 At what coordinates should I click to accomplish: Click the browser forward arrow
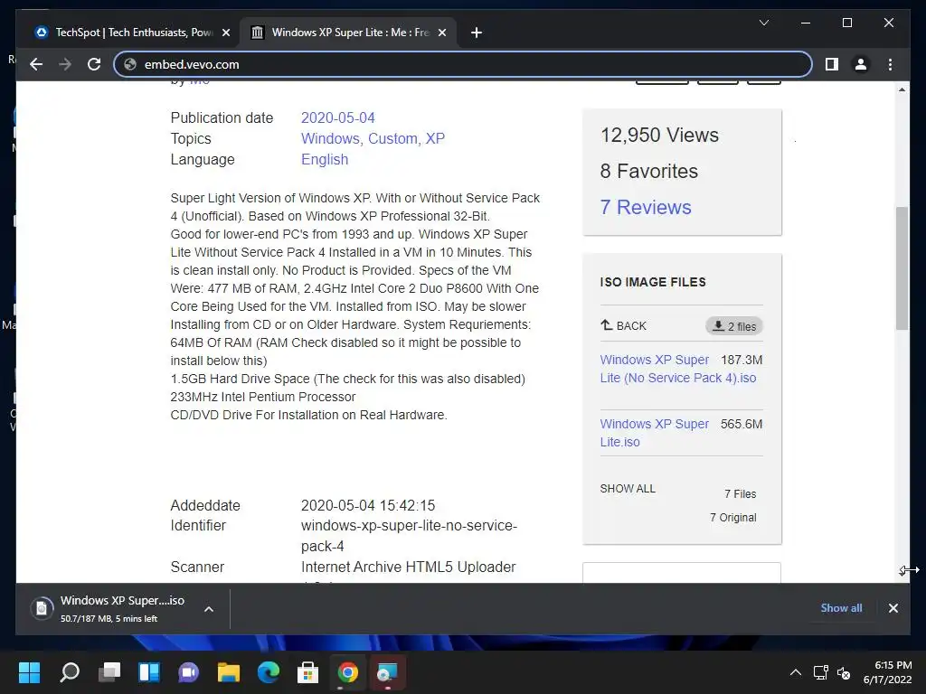(65, 64)
